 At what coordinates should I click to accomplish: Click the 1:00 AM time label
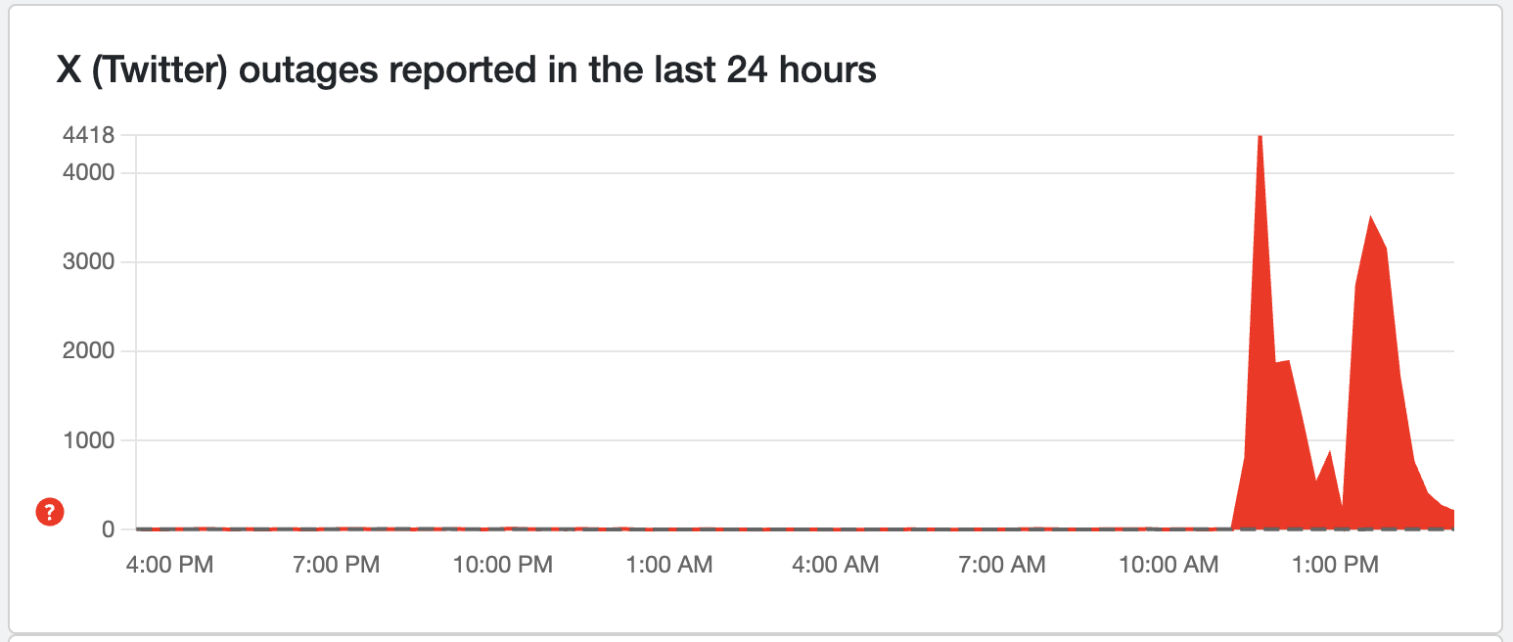coord(670,565)
